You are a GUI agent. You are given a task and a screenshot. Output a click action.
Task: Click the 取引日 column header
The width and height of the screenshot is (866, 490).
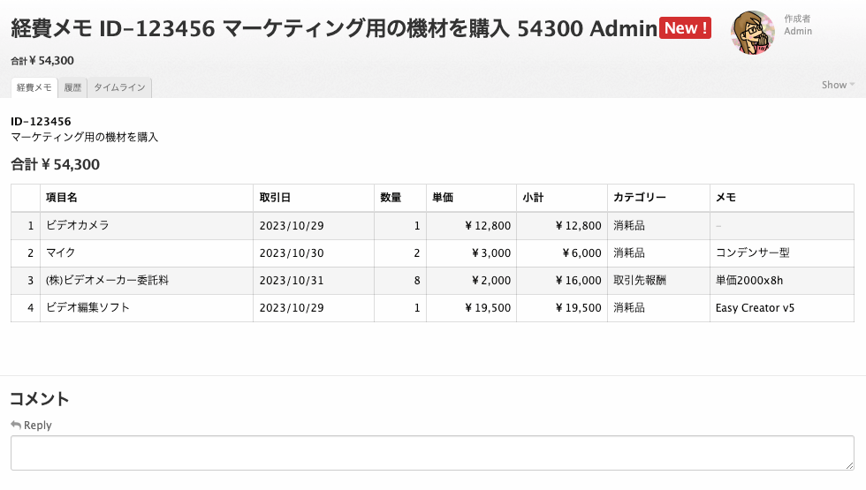coord(314,198)
